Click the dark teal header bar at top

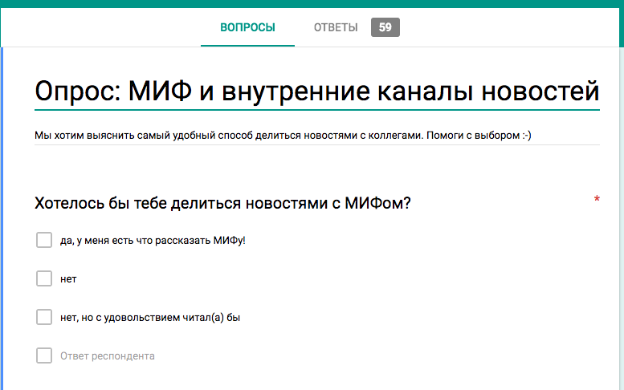coord(312,4)
